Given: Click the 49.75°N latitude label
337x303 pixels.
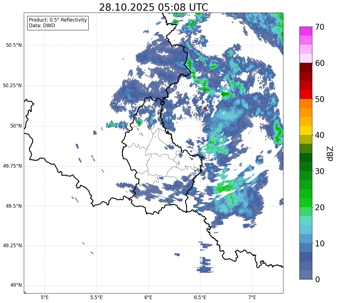Looking at the screenshot, I should [x=12, y=166].
